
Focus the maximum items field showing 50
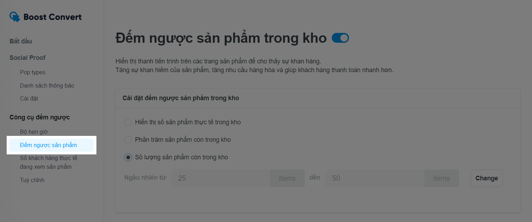tap(375, 178)
